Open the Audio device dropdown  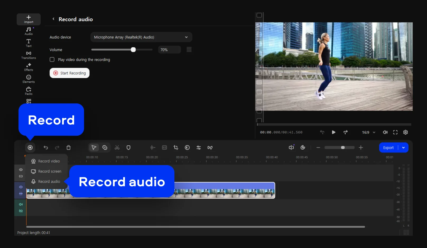pos(141,37)
